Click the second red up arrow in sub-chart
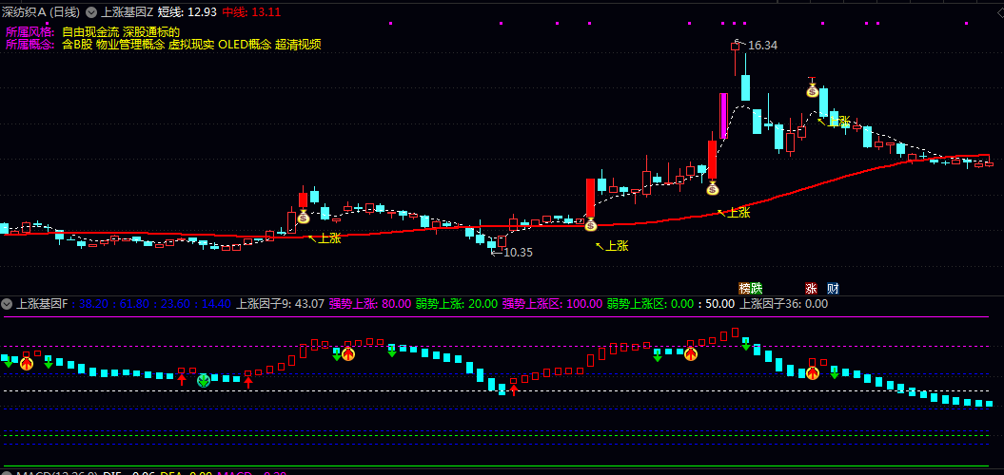The height and width of the screenshot is (475, 1004). (248, 382)
